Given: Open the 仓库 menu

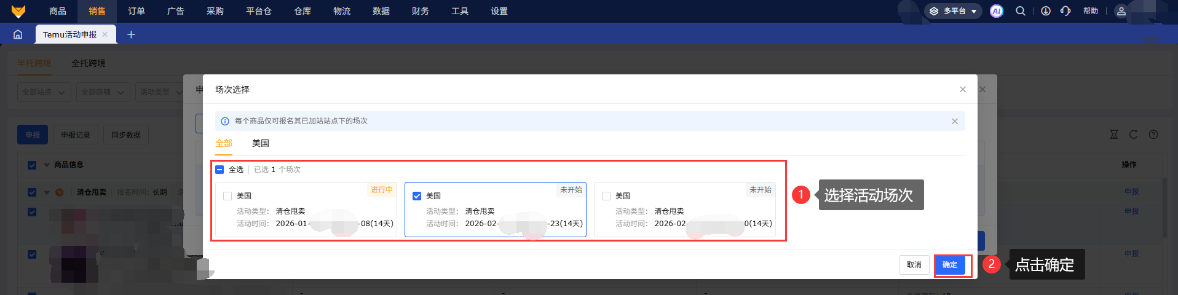Looking at the screenshot, I should pos(302,11).
